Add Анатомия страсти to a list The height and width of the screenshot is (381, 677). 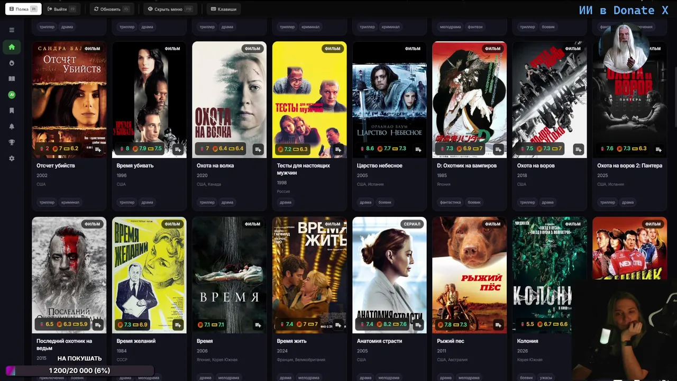pos(418,325)
